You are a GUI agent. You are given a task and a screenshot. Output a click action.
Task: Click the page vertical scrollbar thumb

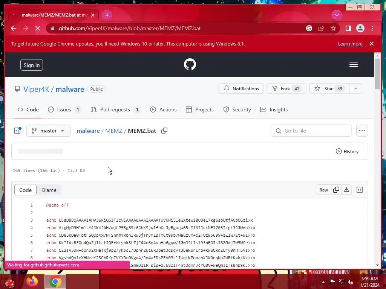[x=377, y=74]
